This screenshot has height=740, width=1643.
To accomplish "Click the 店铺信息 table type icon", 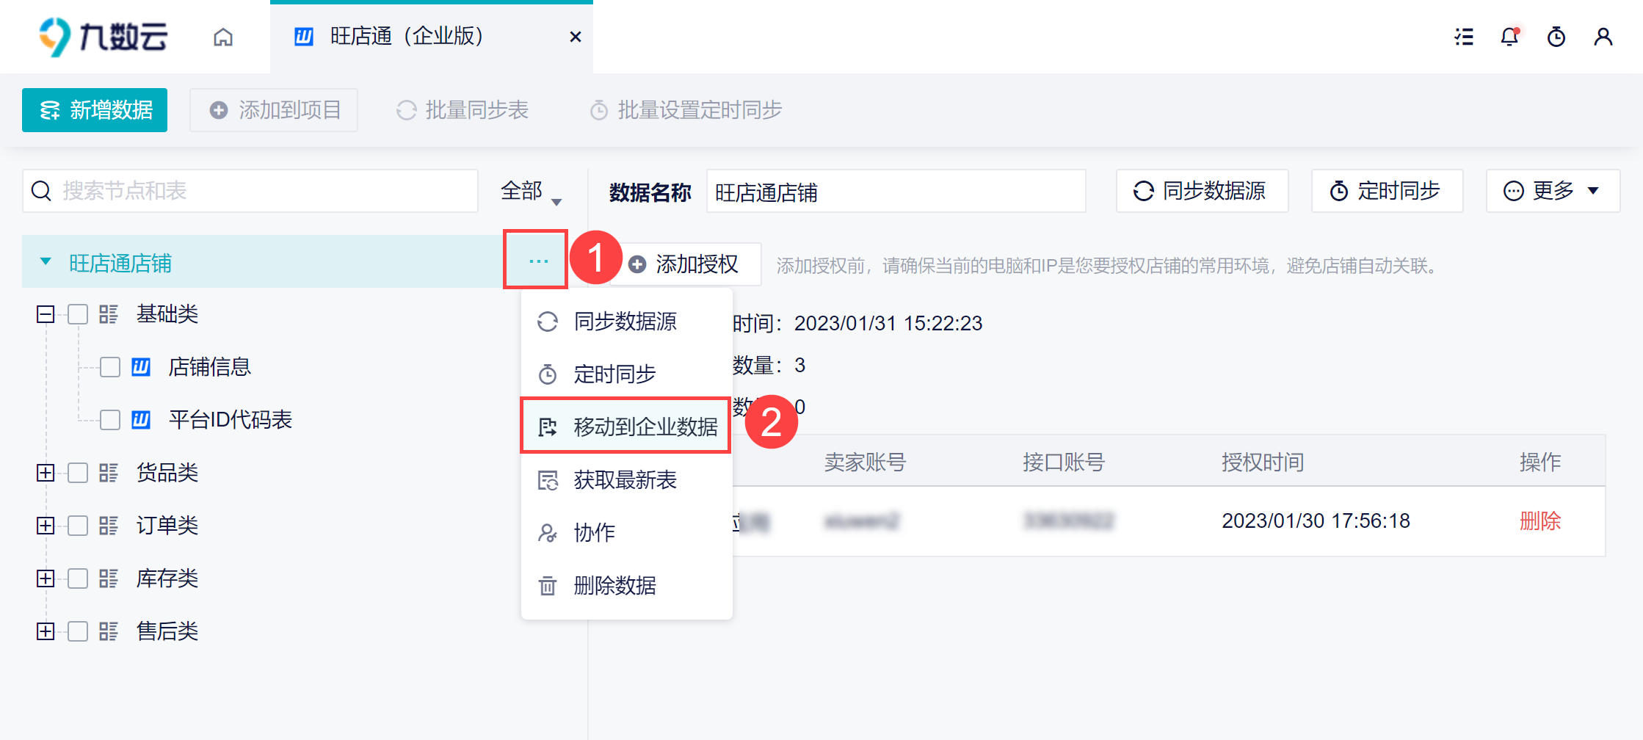I will [141, 367].
